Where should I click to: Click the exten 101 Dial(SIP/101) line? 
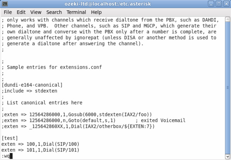pos(40,150)
